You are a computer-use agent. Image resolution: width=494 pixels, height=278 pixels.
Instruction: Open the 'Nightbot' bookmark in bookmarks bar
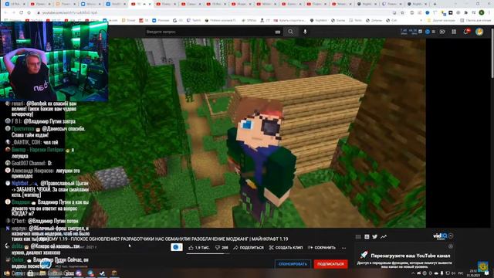pyautogui.click(x=318, y=20)
